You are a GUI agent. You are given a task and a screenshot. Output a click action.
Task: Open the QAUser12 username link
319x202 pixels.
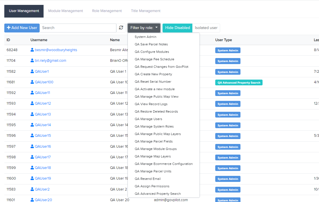43,103
